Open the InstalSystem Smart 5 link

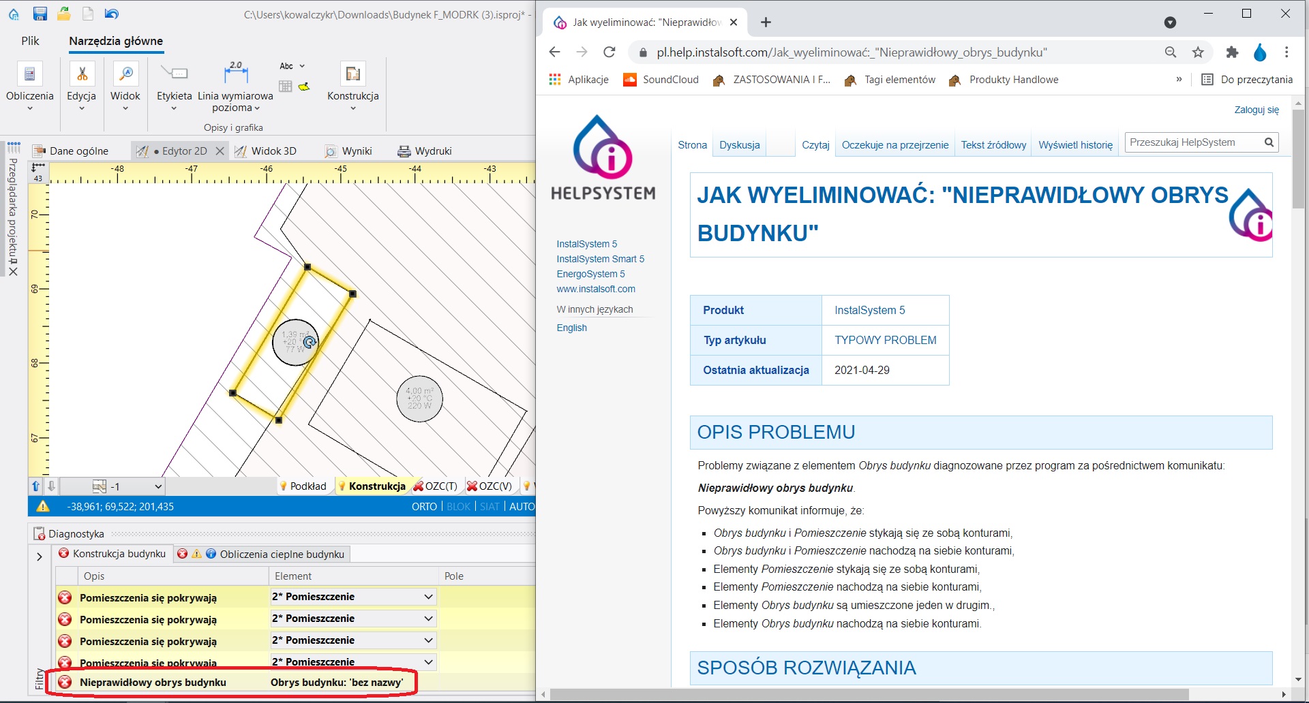(600, 259)
